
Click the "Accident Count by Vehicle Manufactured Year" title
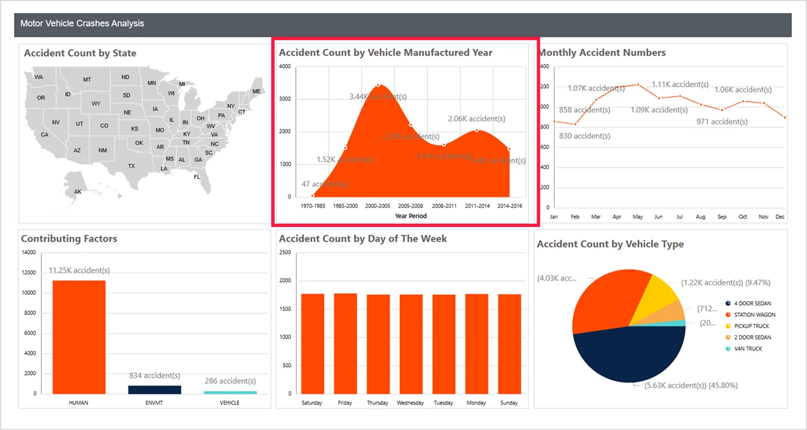pos(386,53)
